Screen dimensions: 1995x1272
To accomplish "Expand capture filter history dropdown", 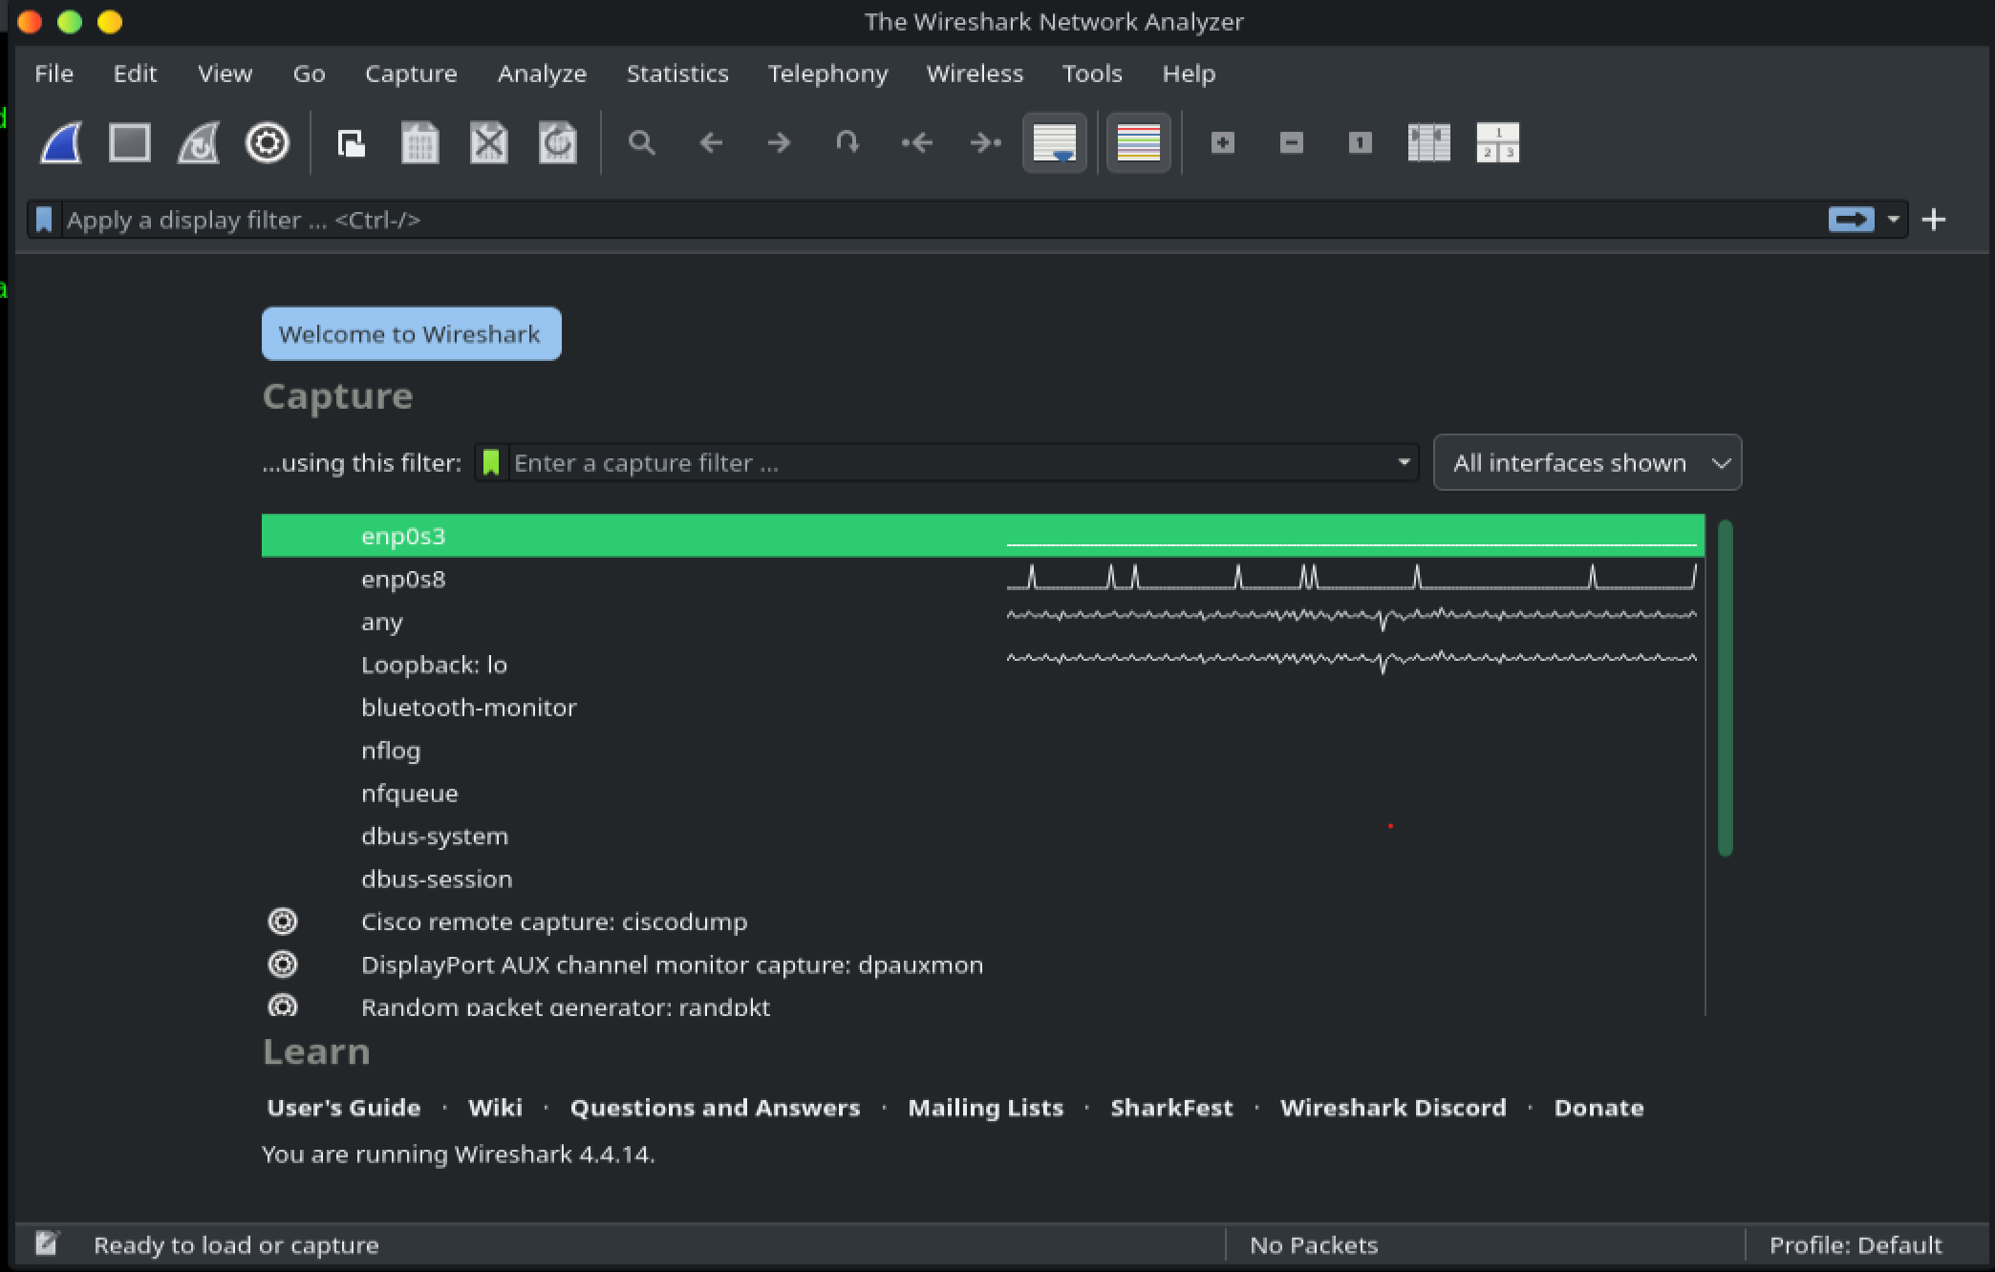I will 1404,463.
